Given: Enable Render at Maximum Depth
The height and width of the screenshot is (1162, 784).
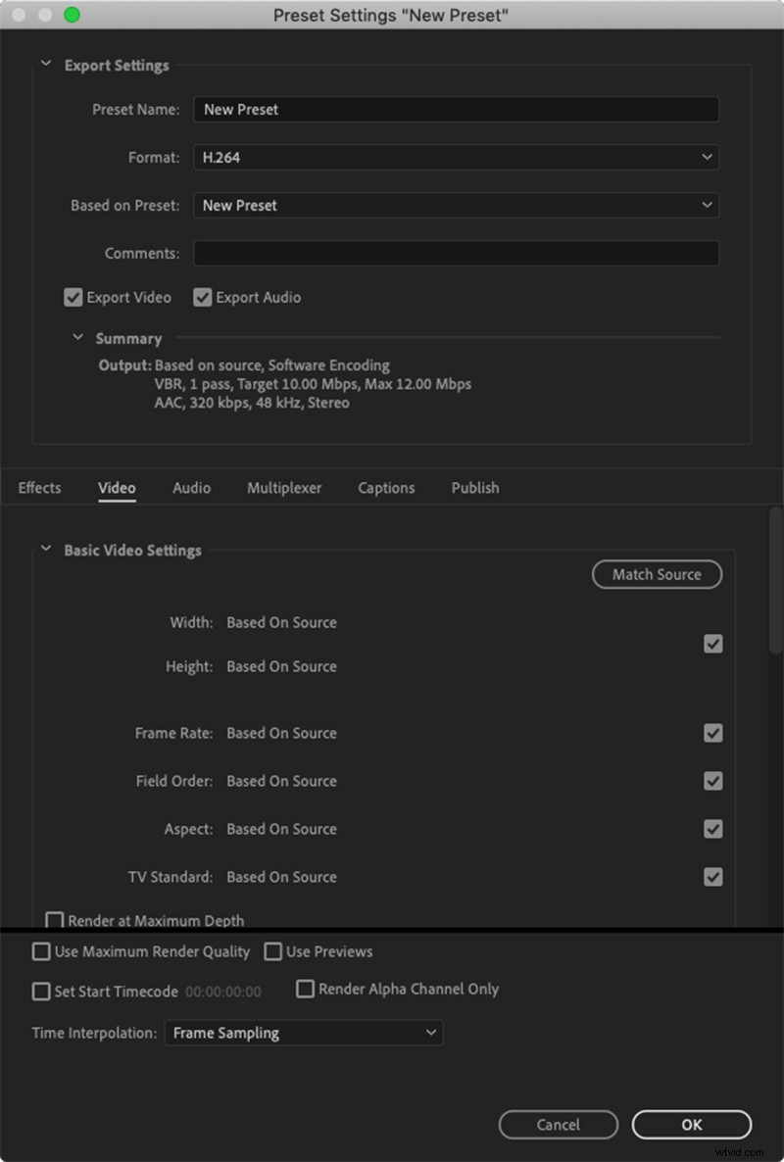Looking at the screenshot, I should point(55,921).
